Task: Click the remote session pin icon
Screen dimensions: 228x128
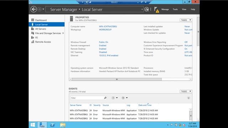Action: point(87,2)
